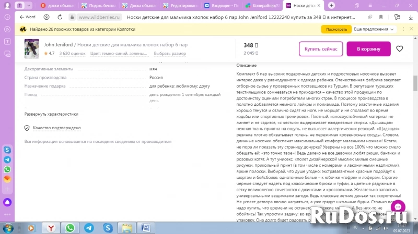The image size is (418, 234).
Task: Open the extensions icon in address bar
Action: pos(397,17)
